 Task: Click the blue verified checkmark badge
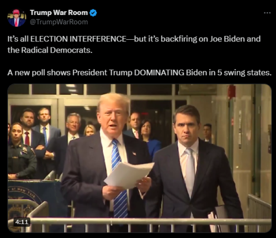(x=93, y=13)
